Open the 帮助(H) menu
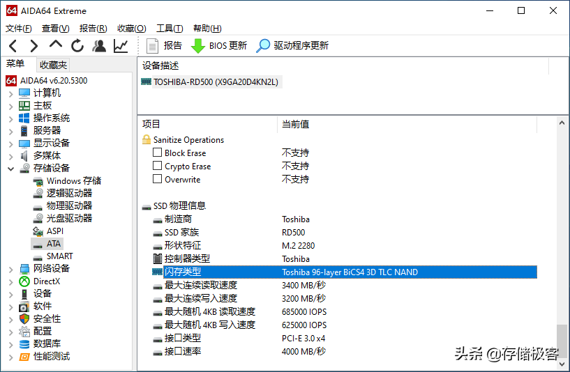 click(x=207, y=29)
